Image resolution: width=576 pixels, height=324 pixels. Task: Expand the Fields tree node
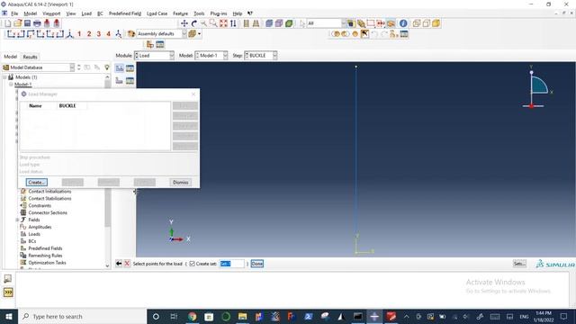click(17, 220)
